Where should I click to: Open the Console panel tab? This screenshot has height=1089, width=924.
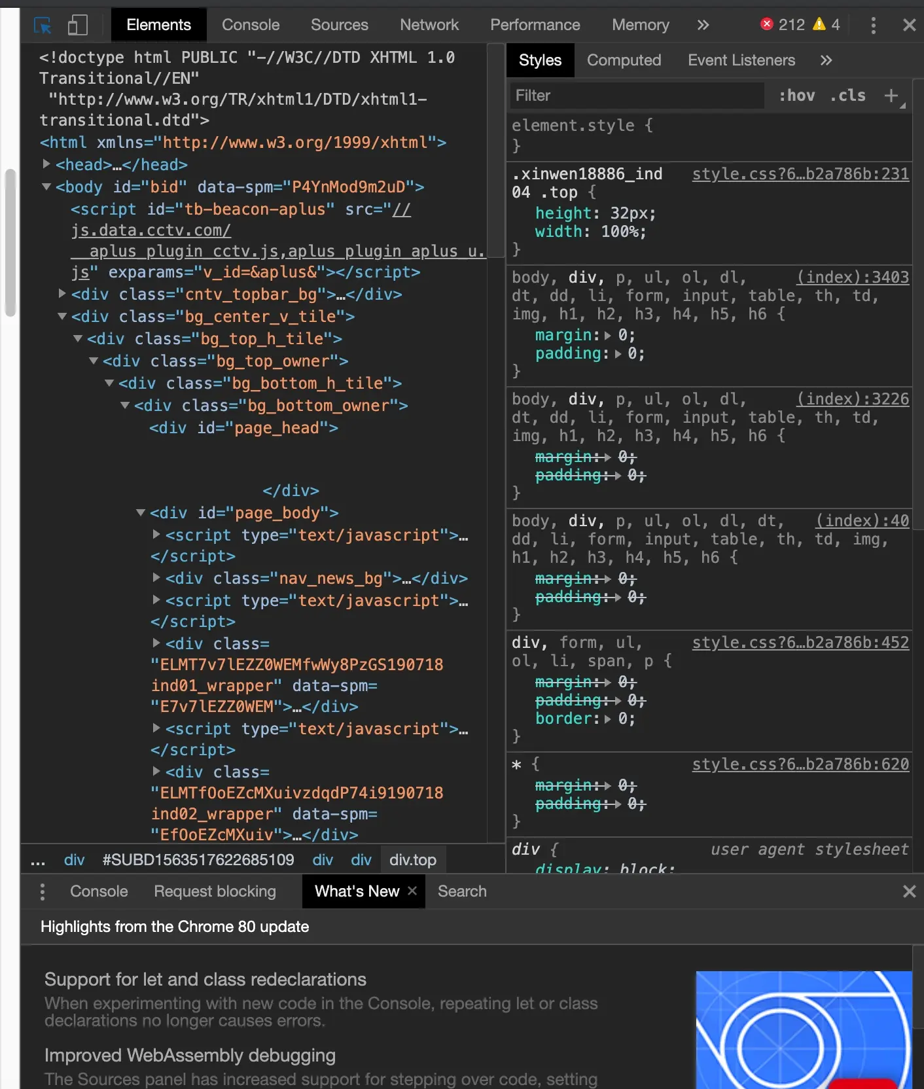[x=251, y=25]
